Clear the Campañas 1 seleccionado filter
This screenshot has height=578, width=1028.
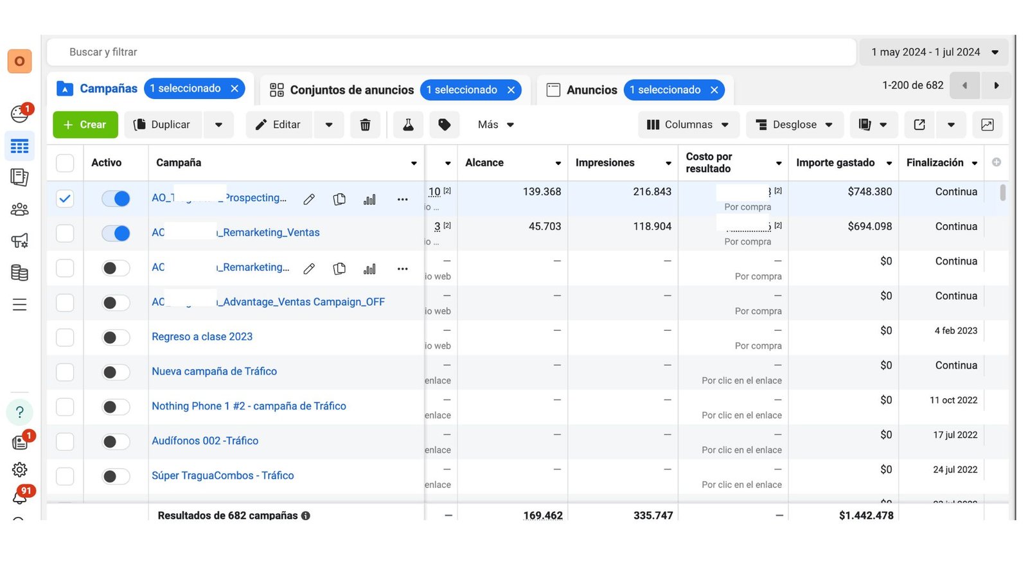point(235,89)
